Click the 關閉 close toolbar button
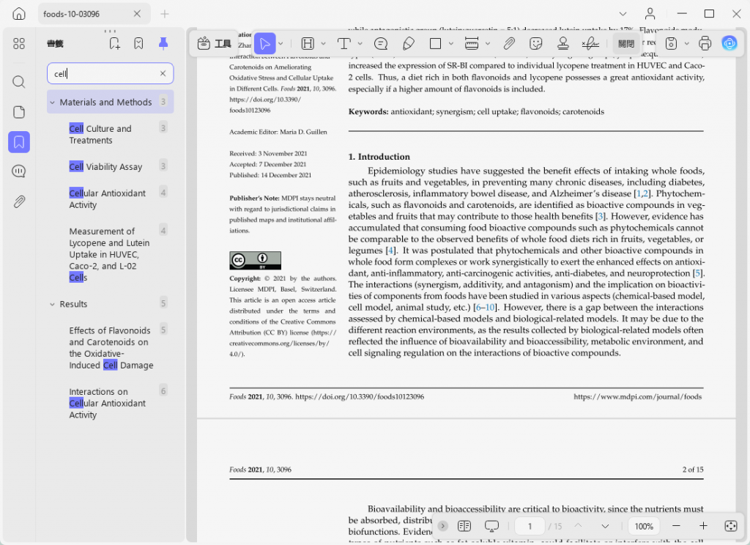This screenshot has width=750, height=545. click(x=626, y=43)
